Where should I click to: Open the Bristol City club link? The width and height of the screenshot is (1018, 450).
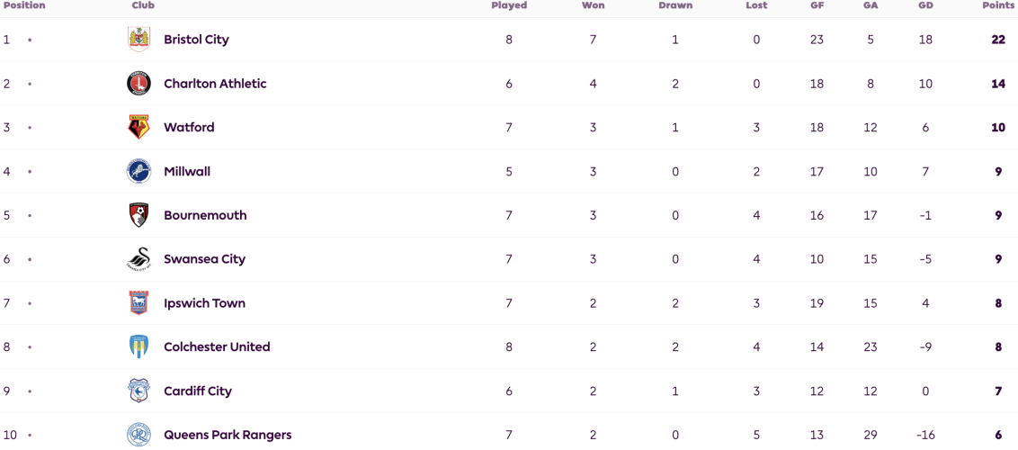(x=196, y=40)
